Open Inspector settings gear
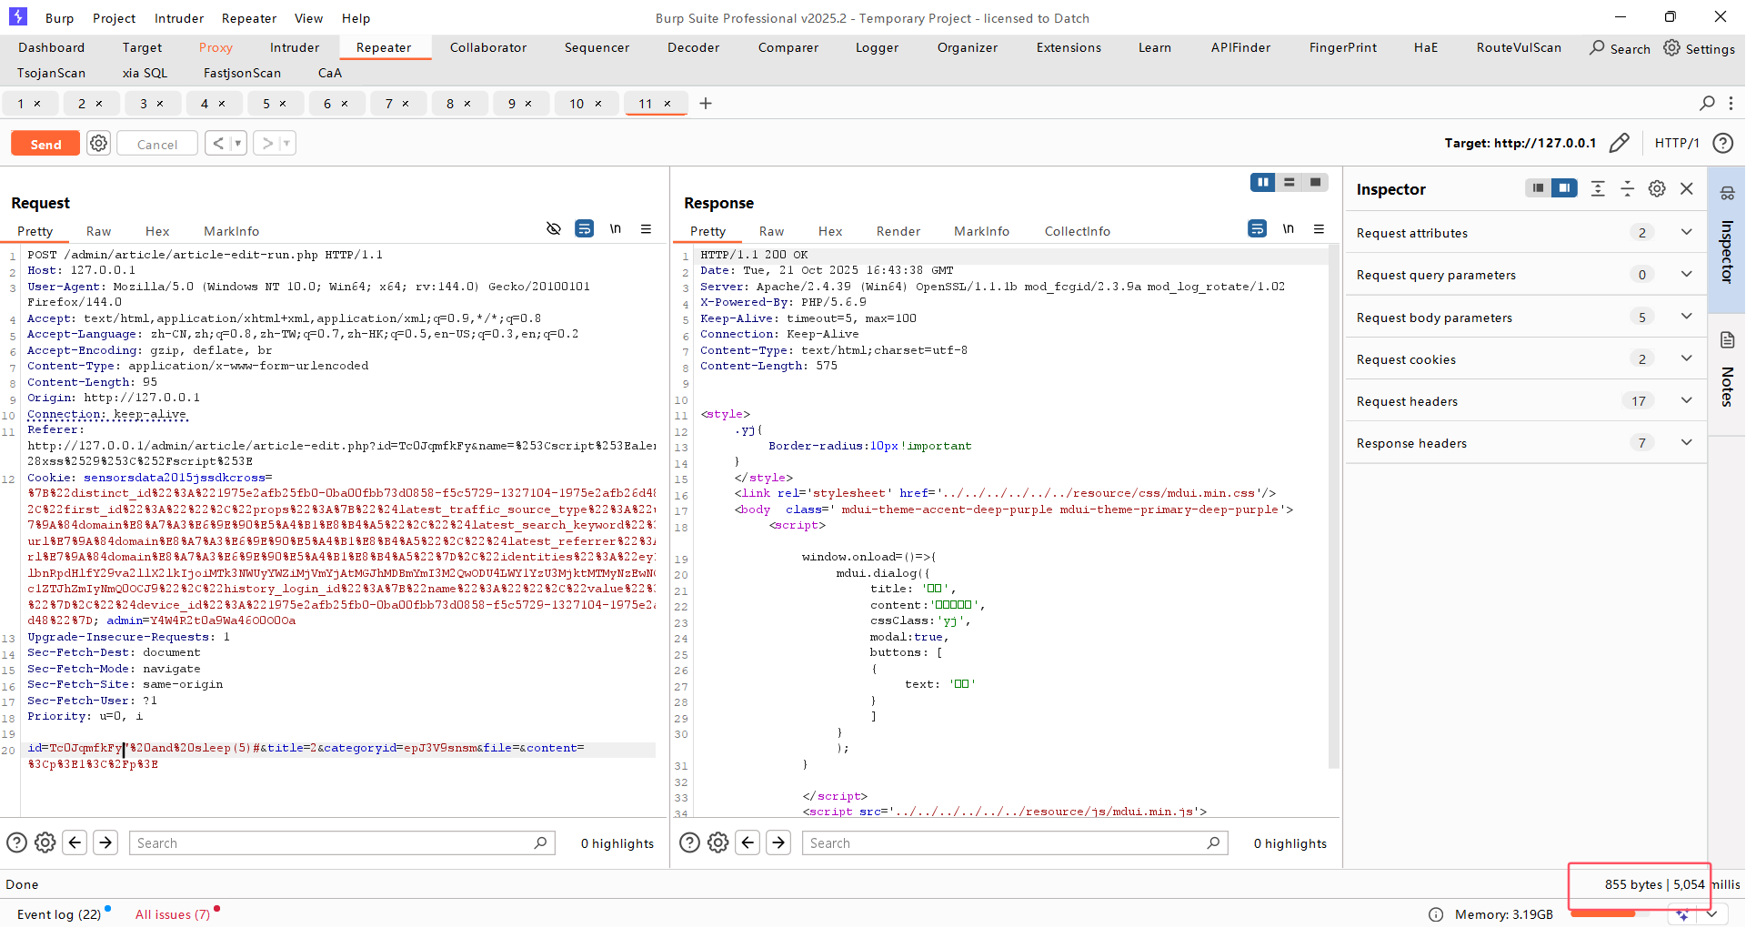Image resolution: width=1746 pixels, height=928 pixels. click(x=1657, y=188)
